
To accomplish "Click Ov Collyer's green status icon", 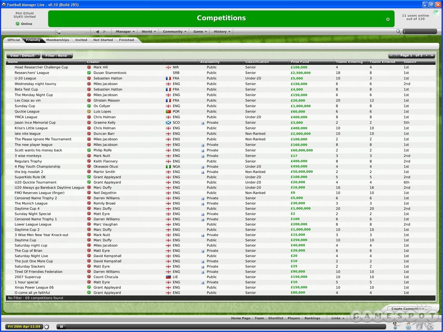I will pos(89,106).
